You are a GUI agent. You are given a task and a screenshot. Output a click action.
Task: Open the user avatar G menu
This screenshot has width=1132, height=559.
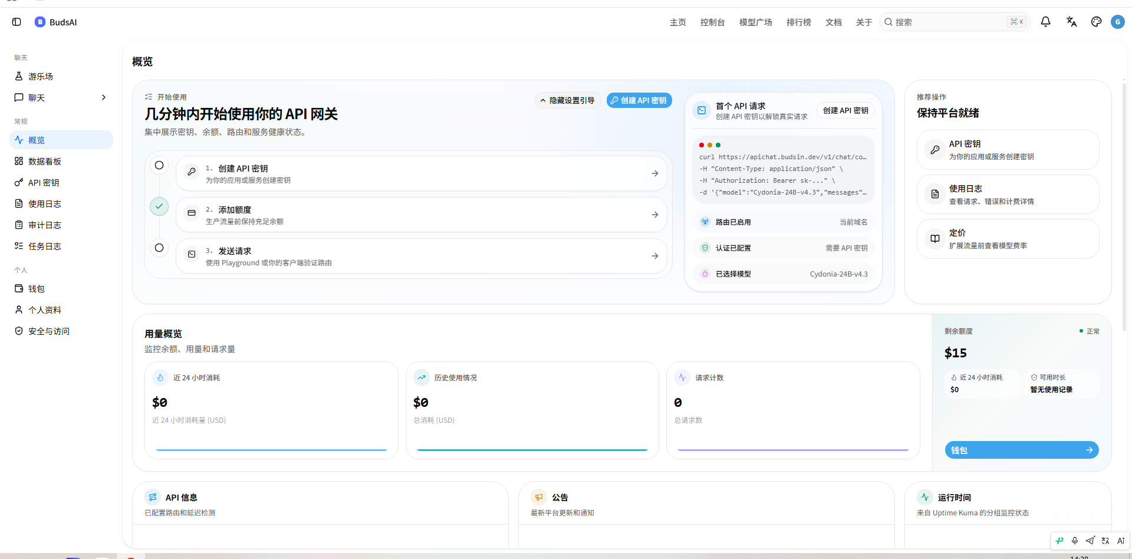pos(1117,22)
